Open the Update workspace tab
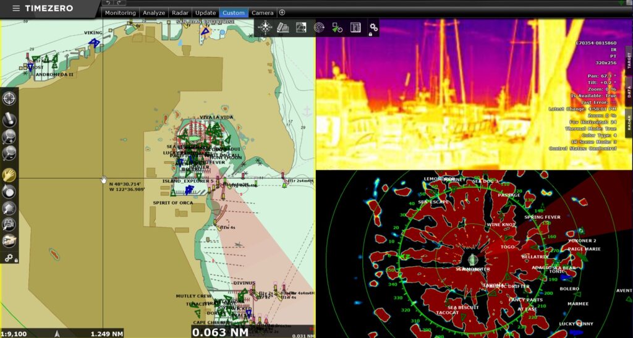The width and height of the screenshot is (633, 338). pyautogui.click(x=205, y=13)
